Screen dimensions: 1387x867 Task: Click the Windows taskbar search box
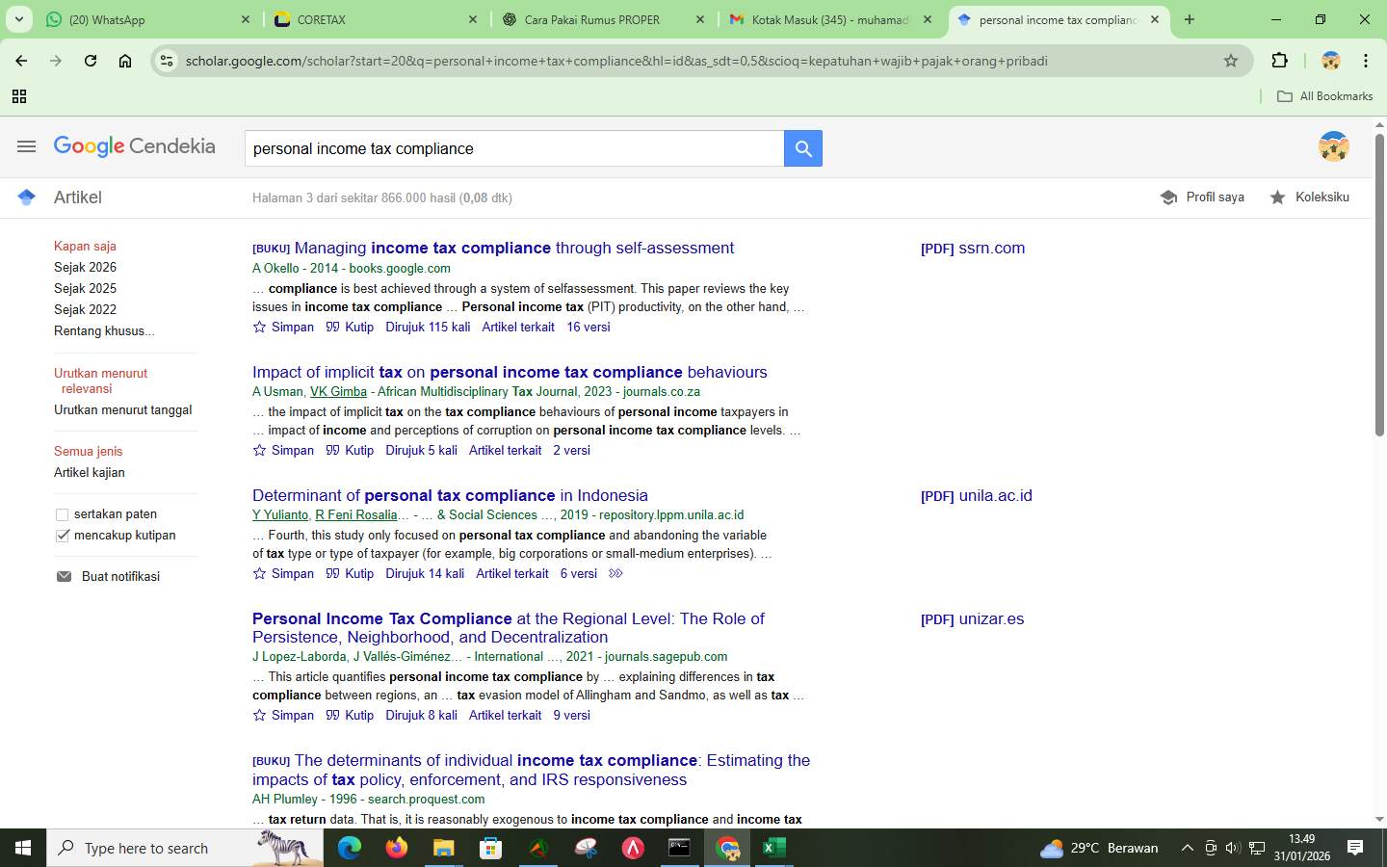(x=185, y=848)
